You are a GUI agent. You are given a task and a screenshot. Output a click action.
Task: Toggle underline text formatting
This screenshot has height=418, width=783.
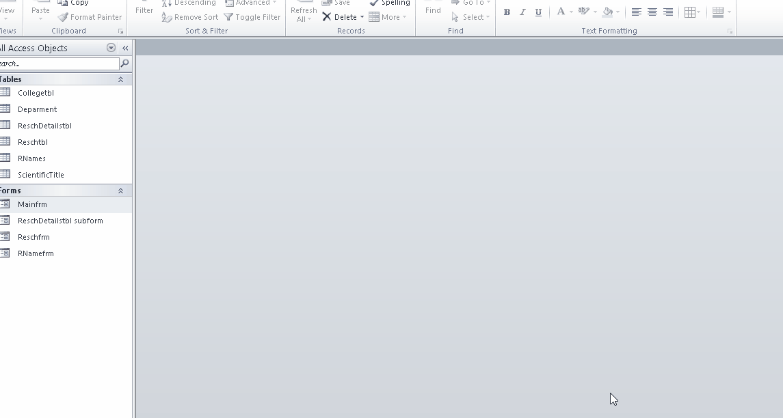538,12
